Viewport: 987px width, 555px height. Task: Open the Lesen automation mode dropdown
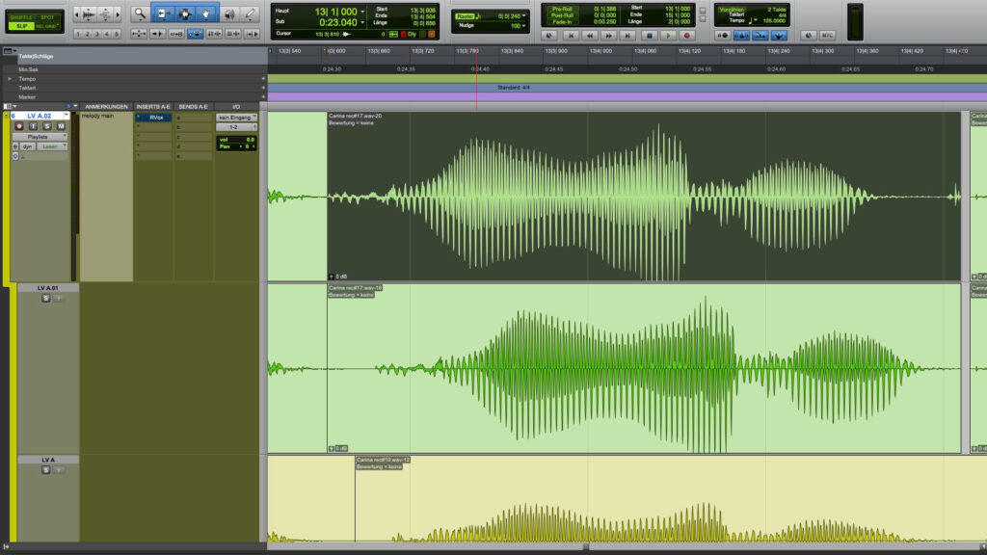(x=52, y=146)
